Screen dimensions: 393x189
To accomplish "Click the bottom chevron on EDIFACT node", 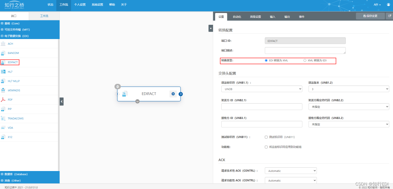I will (138, 101).
